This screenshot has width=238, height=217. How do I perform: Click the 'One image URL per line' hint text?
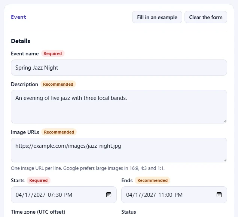click(88, 168)
